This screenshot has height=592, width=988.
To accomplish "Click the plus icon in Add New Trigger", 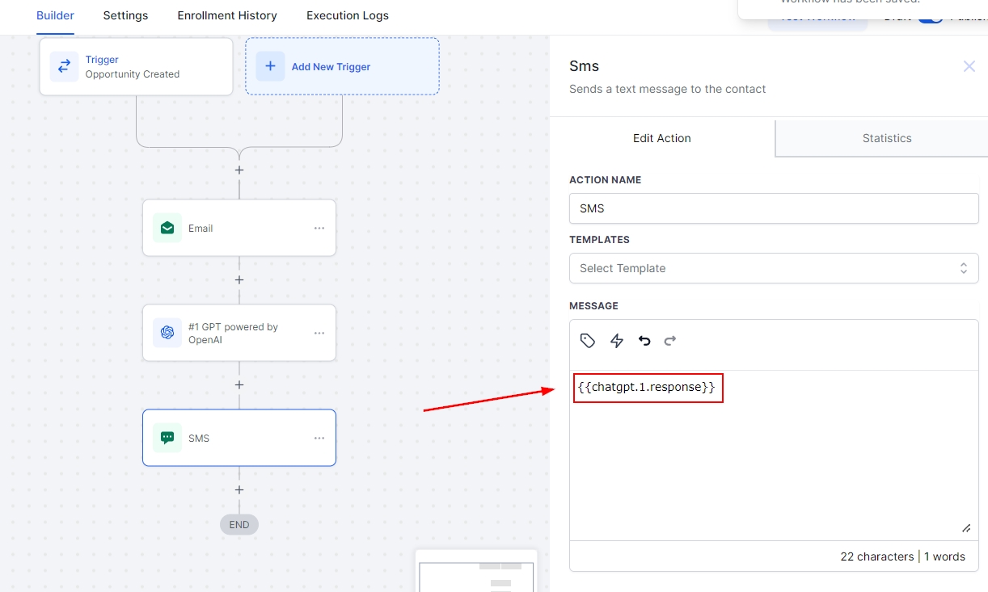I will [270, 66].
